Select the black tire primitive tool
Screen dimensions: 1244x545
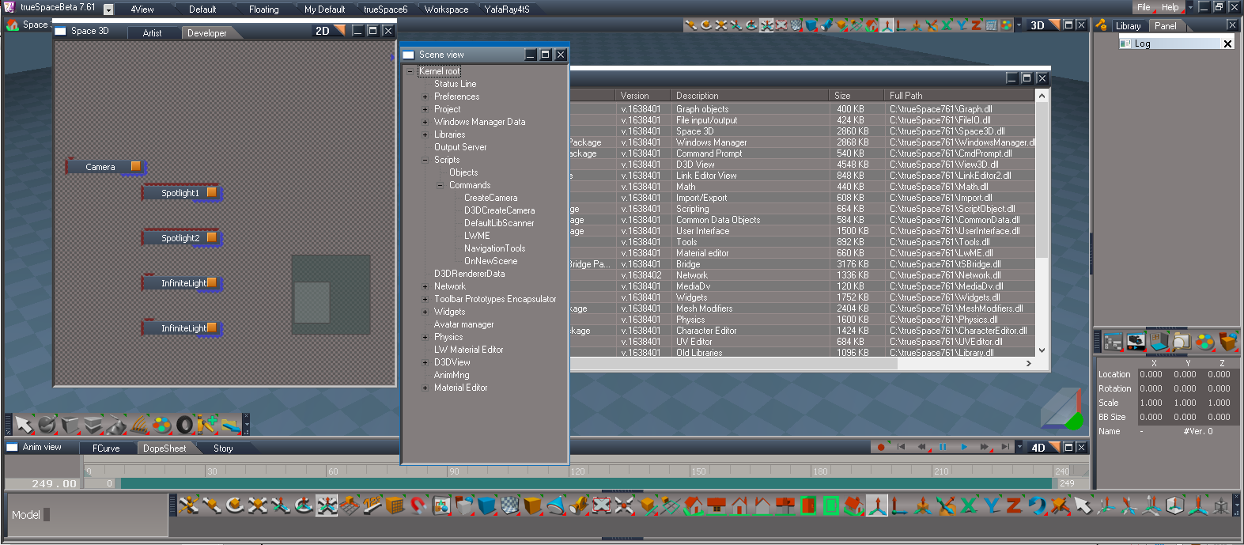tap(185, 425)
